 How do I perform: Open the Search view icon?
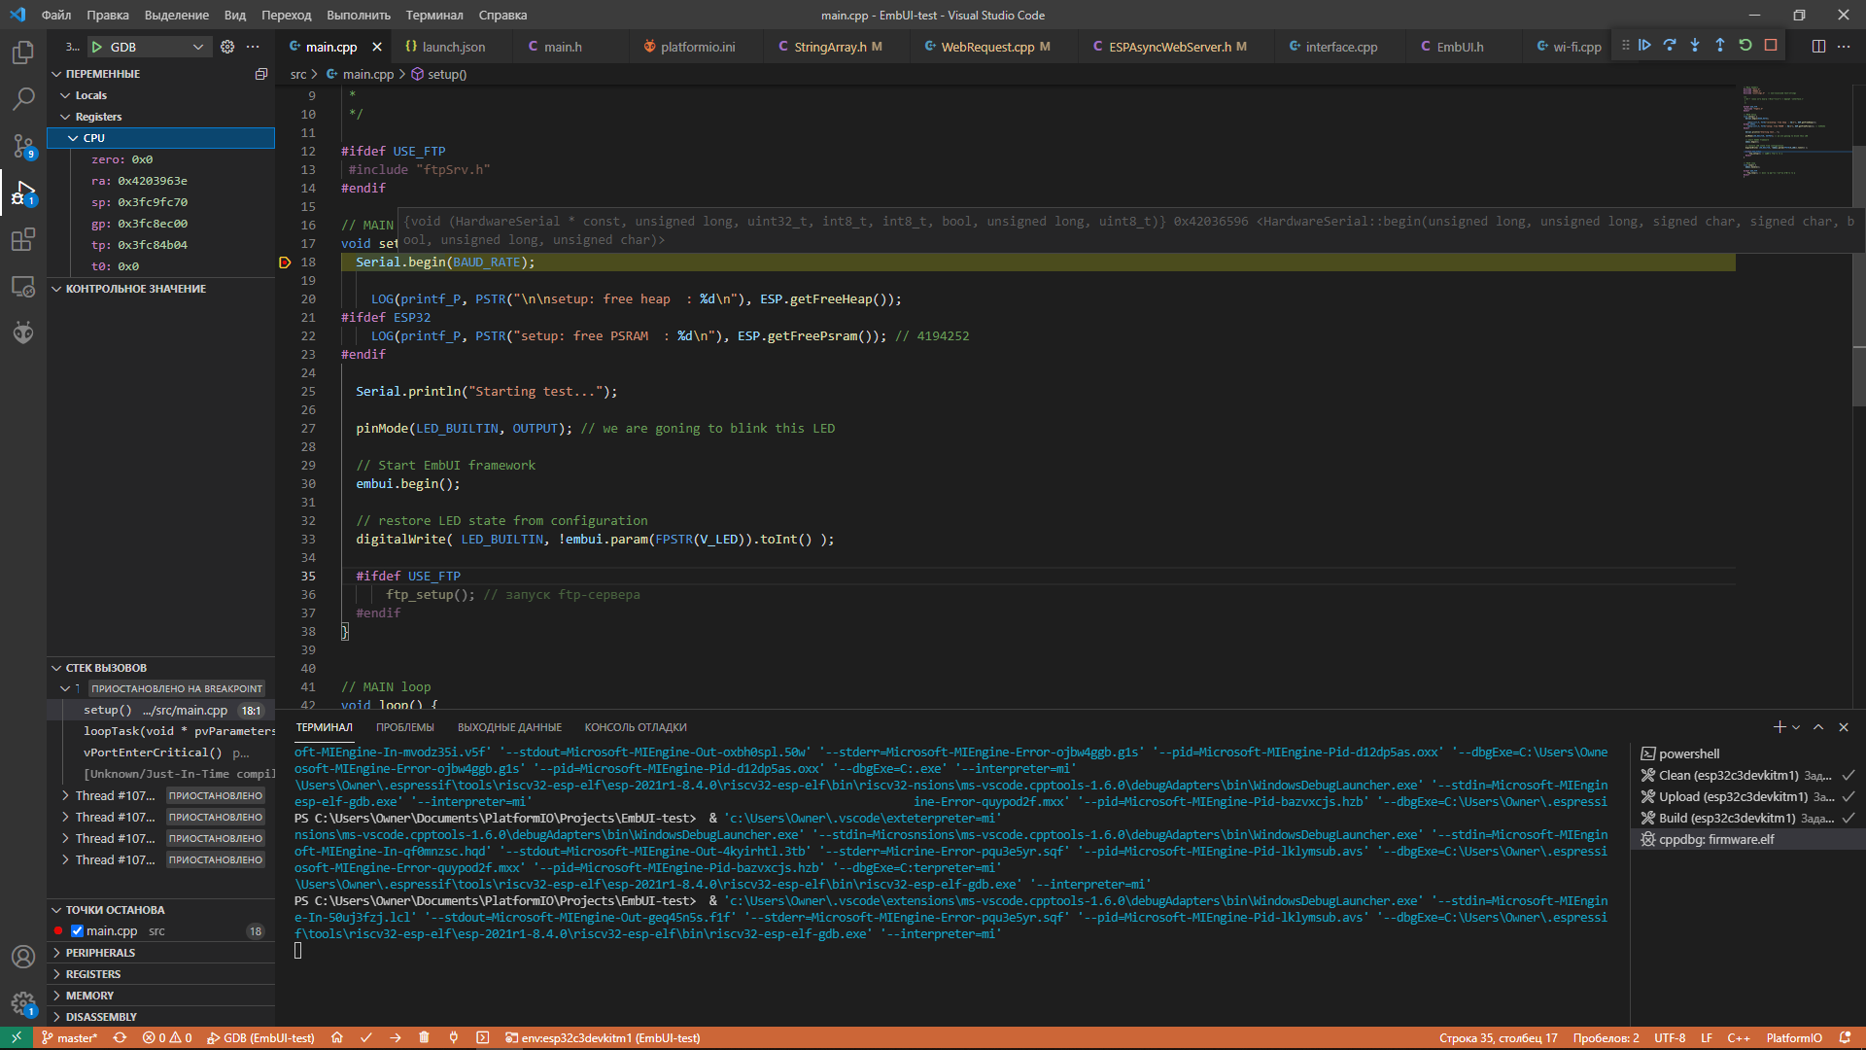23,99
